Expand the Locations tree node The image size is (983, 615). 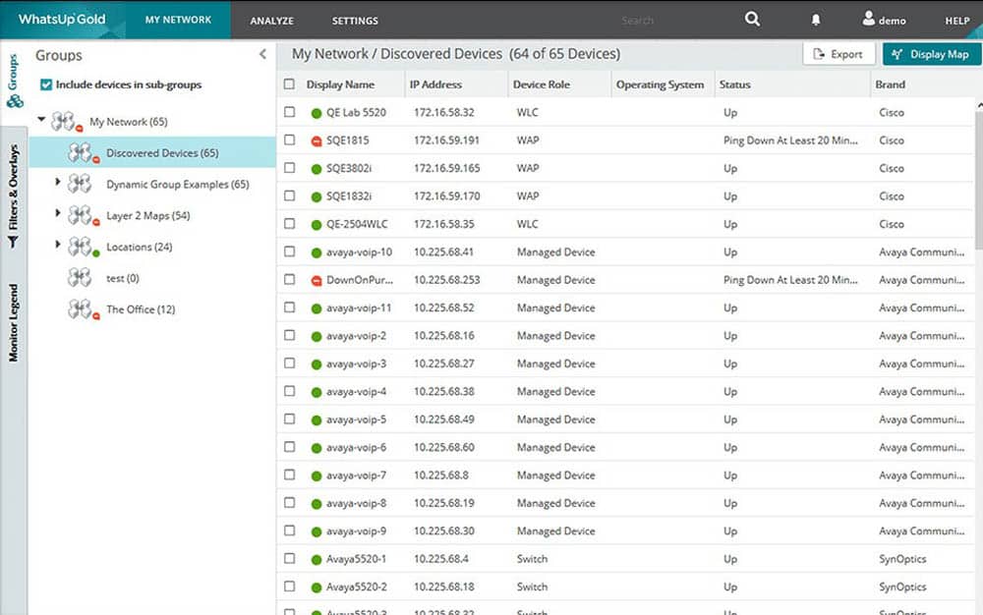[x=58, y=245]
